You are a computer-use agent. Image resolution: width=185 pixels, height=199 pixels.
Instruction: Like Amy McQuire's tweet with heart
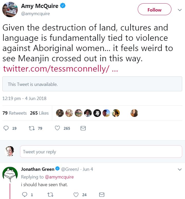(x=58, y=128)
